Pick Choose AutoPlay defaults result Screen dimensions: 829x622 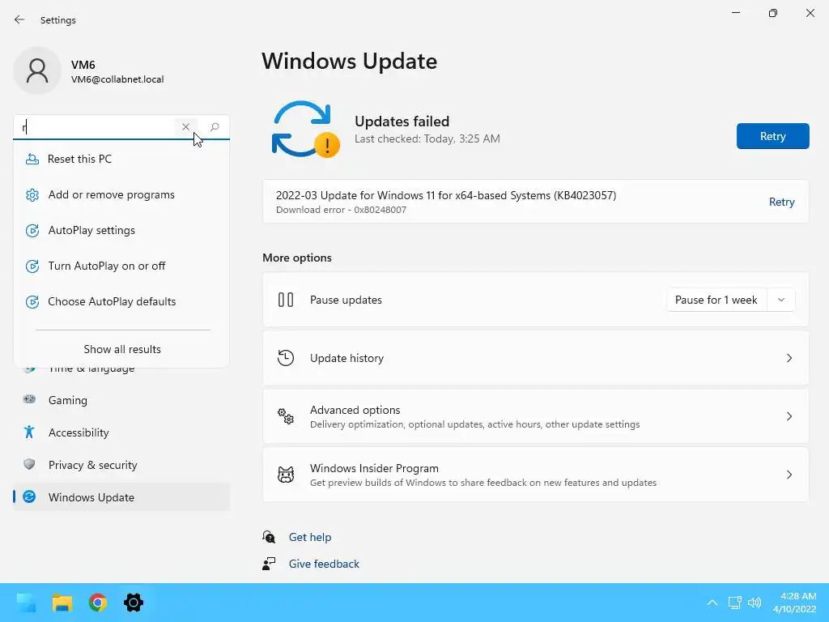pyautogui.click(x=121, y=301)
